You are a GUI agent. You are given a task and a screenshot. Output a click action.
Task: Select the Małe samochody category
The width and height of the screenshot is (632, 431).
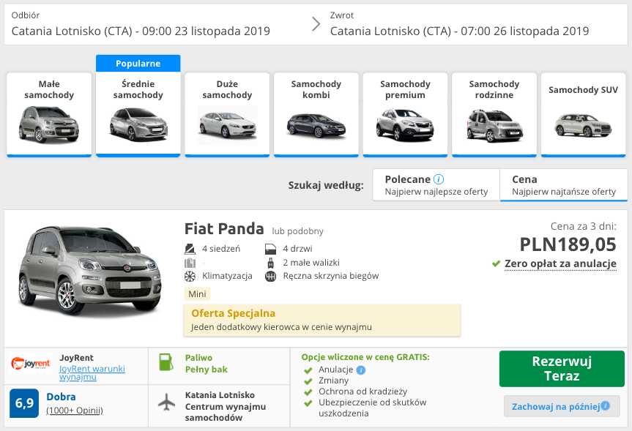click(x=49, y=114)
